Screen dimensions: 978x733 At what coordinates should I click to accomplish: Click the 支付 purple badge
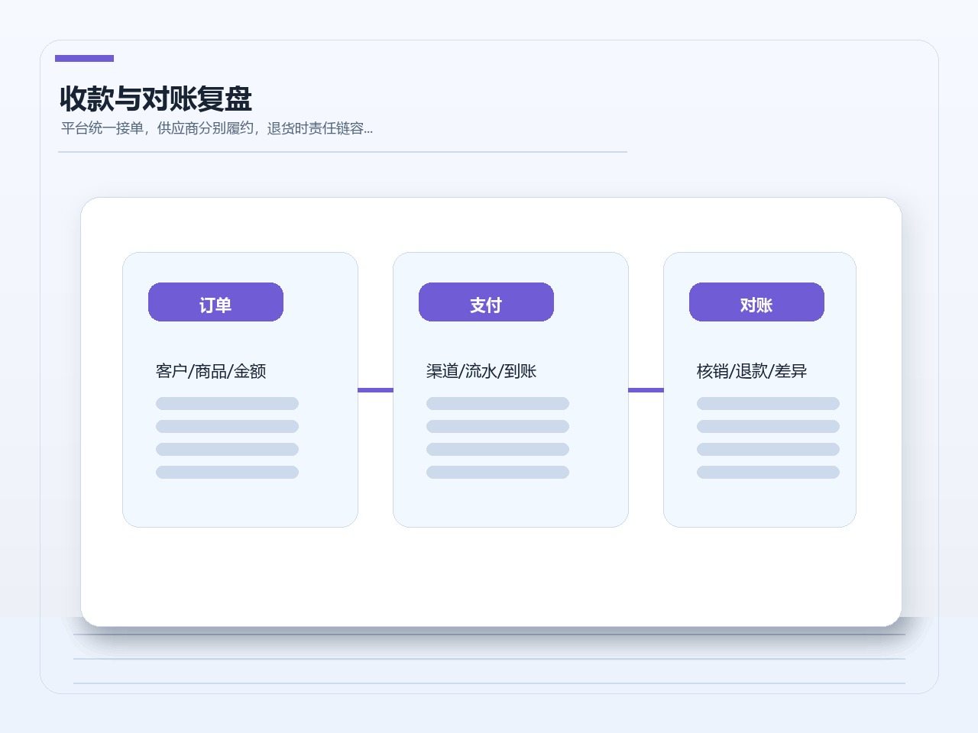[x=486, y=302]
